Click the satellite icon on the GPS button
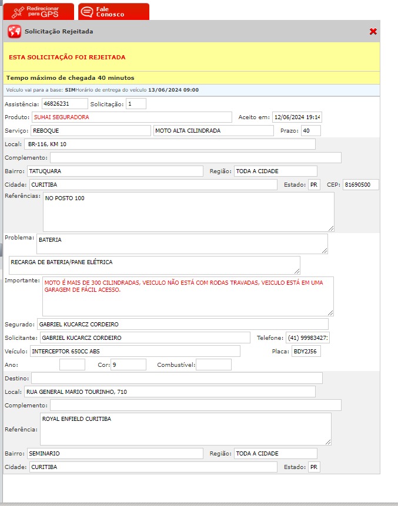 click(18, 12)
